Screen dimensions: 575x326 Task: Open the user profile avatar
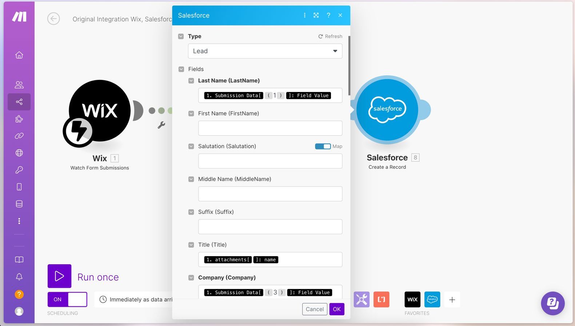point(19,311)
